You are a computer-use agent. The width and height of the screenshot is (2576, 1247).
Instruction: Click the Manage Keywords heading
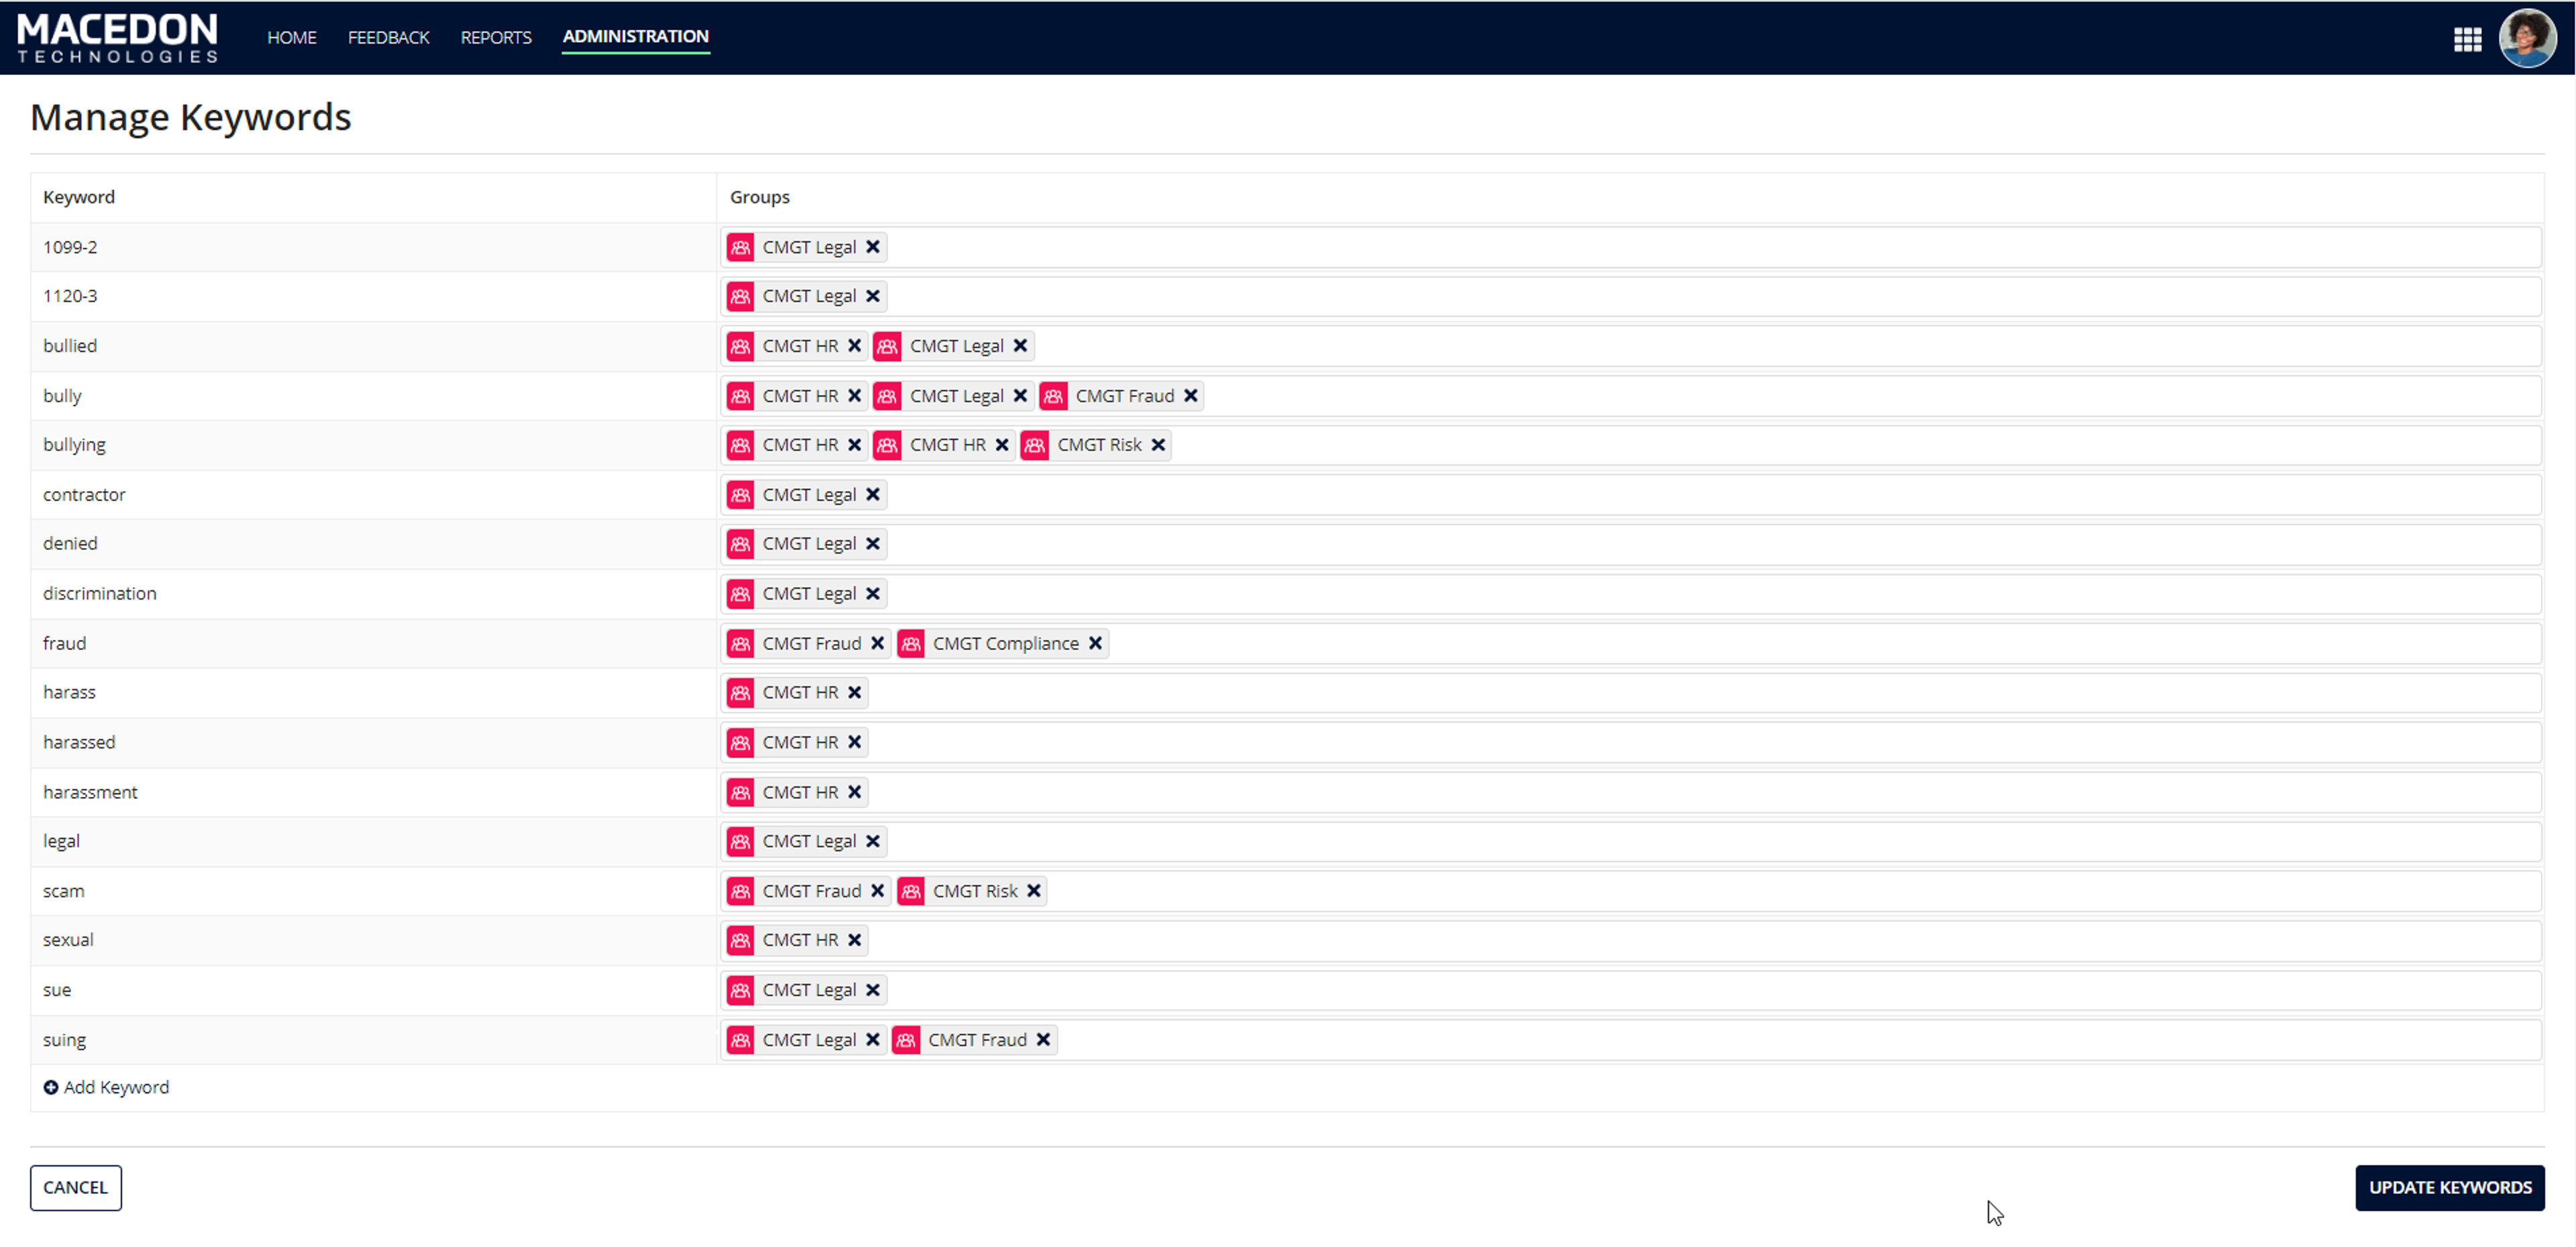(191, 118)
